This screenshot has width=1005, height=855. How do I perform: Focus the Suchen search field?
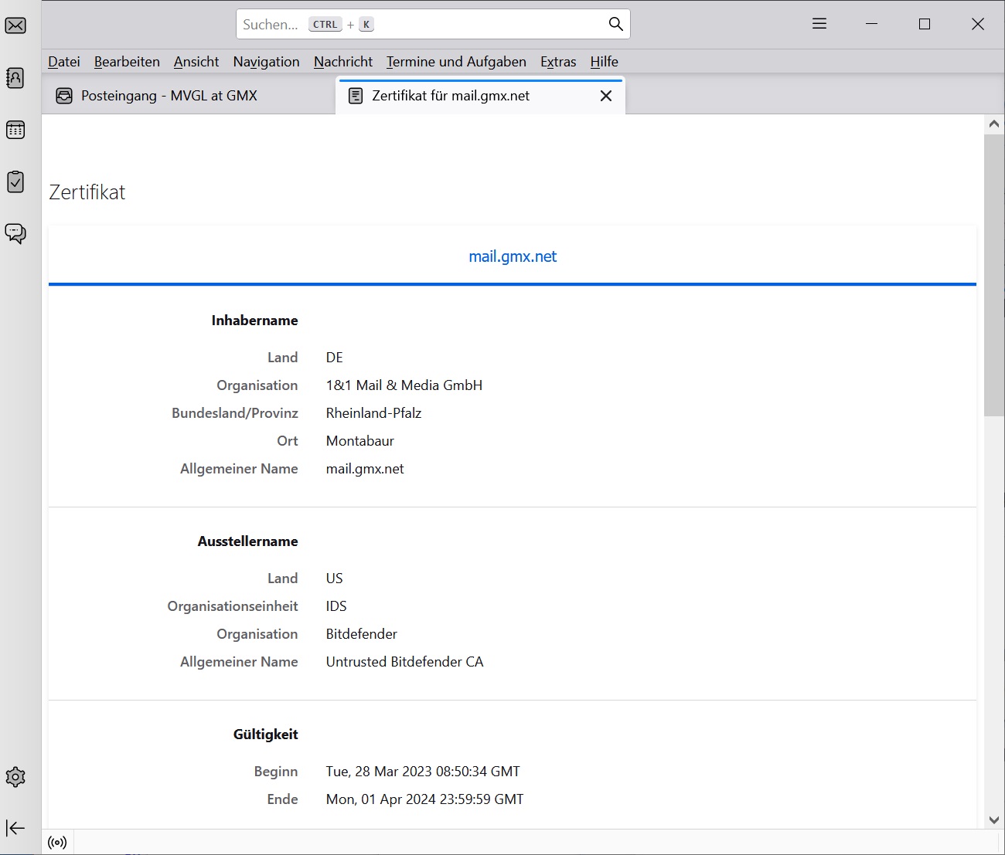(x=433, y=24)
